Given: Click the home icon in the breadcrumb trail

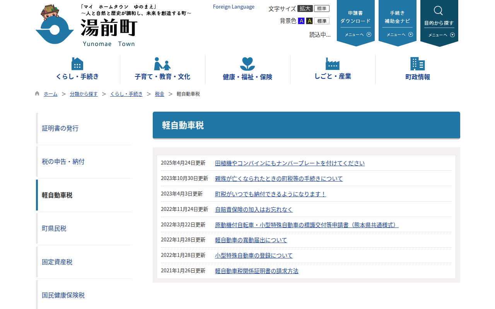Looking at the screenshot, I should (37, 93).
